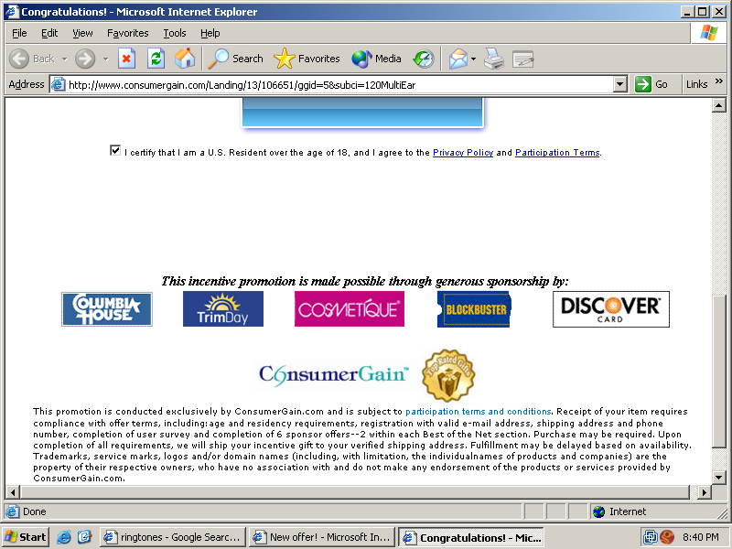
Task: Click the Blockbuster sponsor logo
Action: (474, 309)
